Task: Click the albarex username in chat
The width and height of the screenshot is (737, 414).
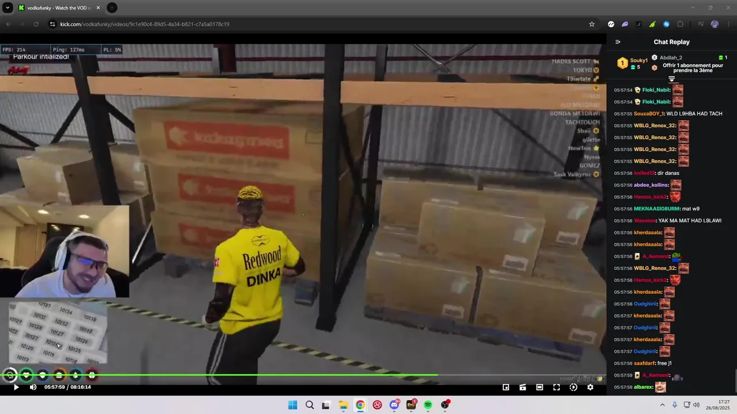Action: point(643,387)
